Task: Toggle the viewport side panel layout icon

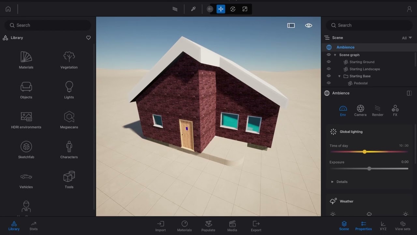Action: 291,25
